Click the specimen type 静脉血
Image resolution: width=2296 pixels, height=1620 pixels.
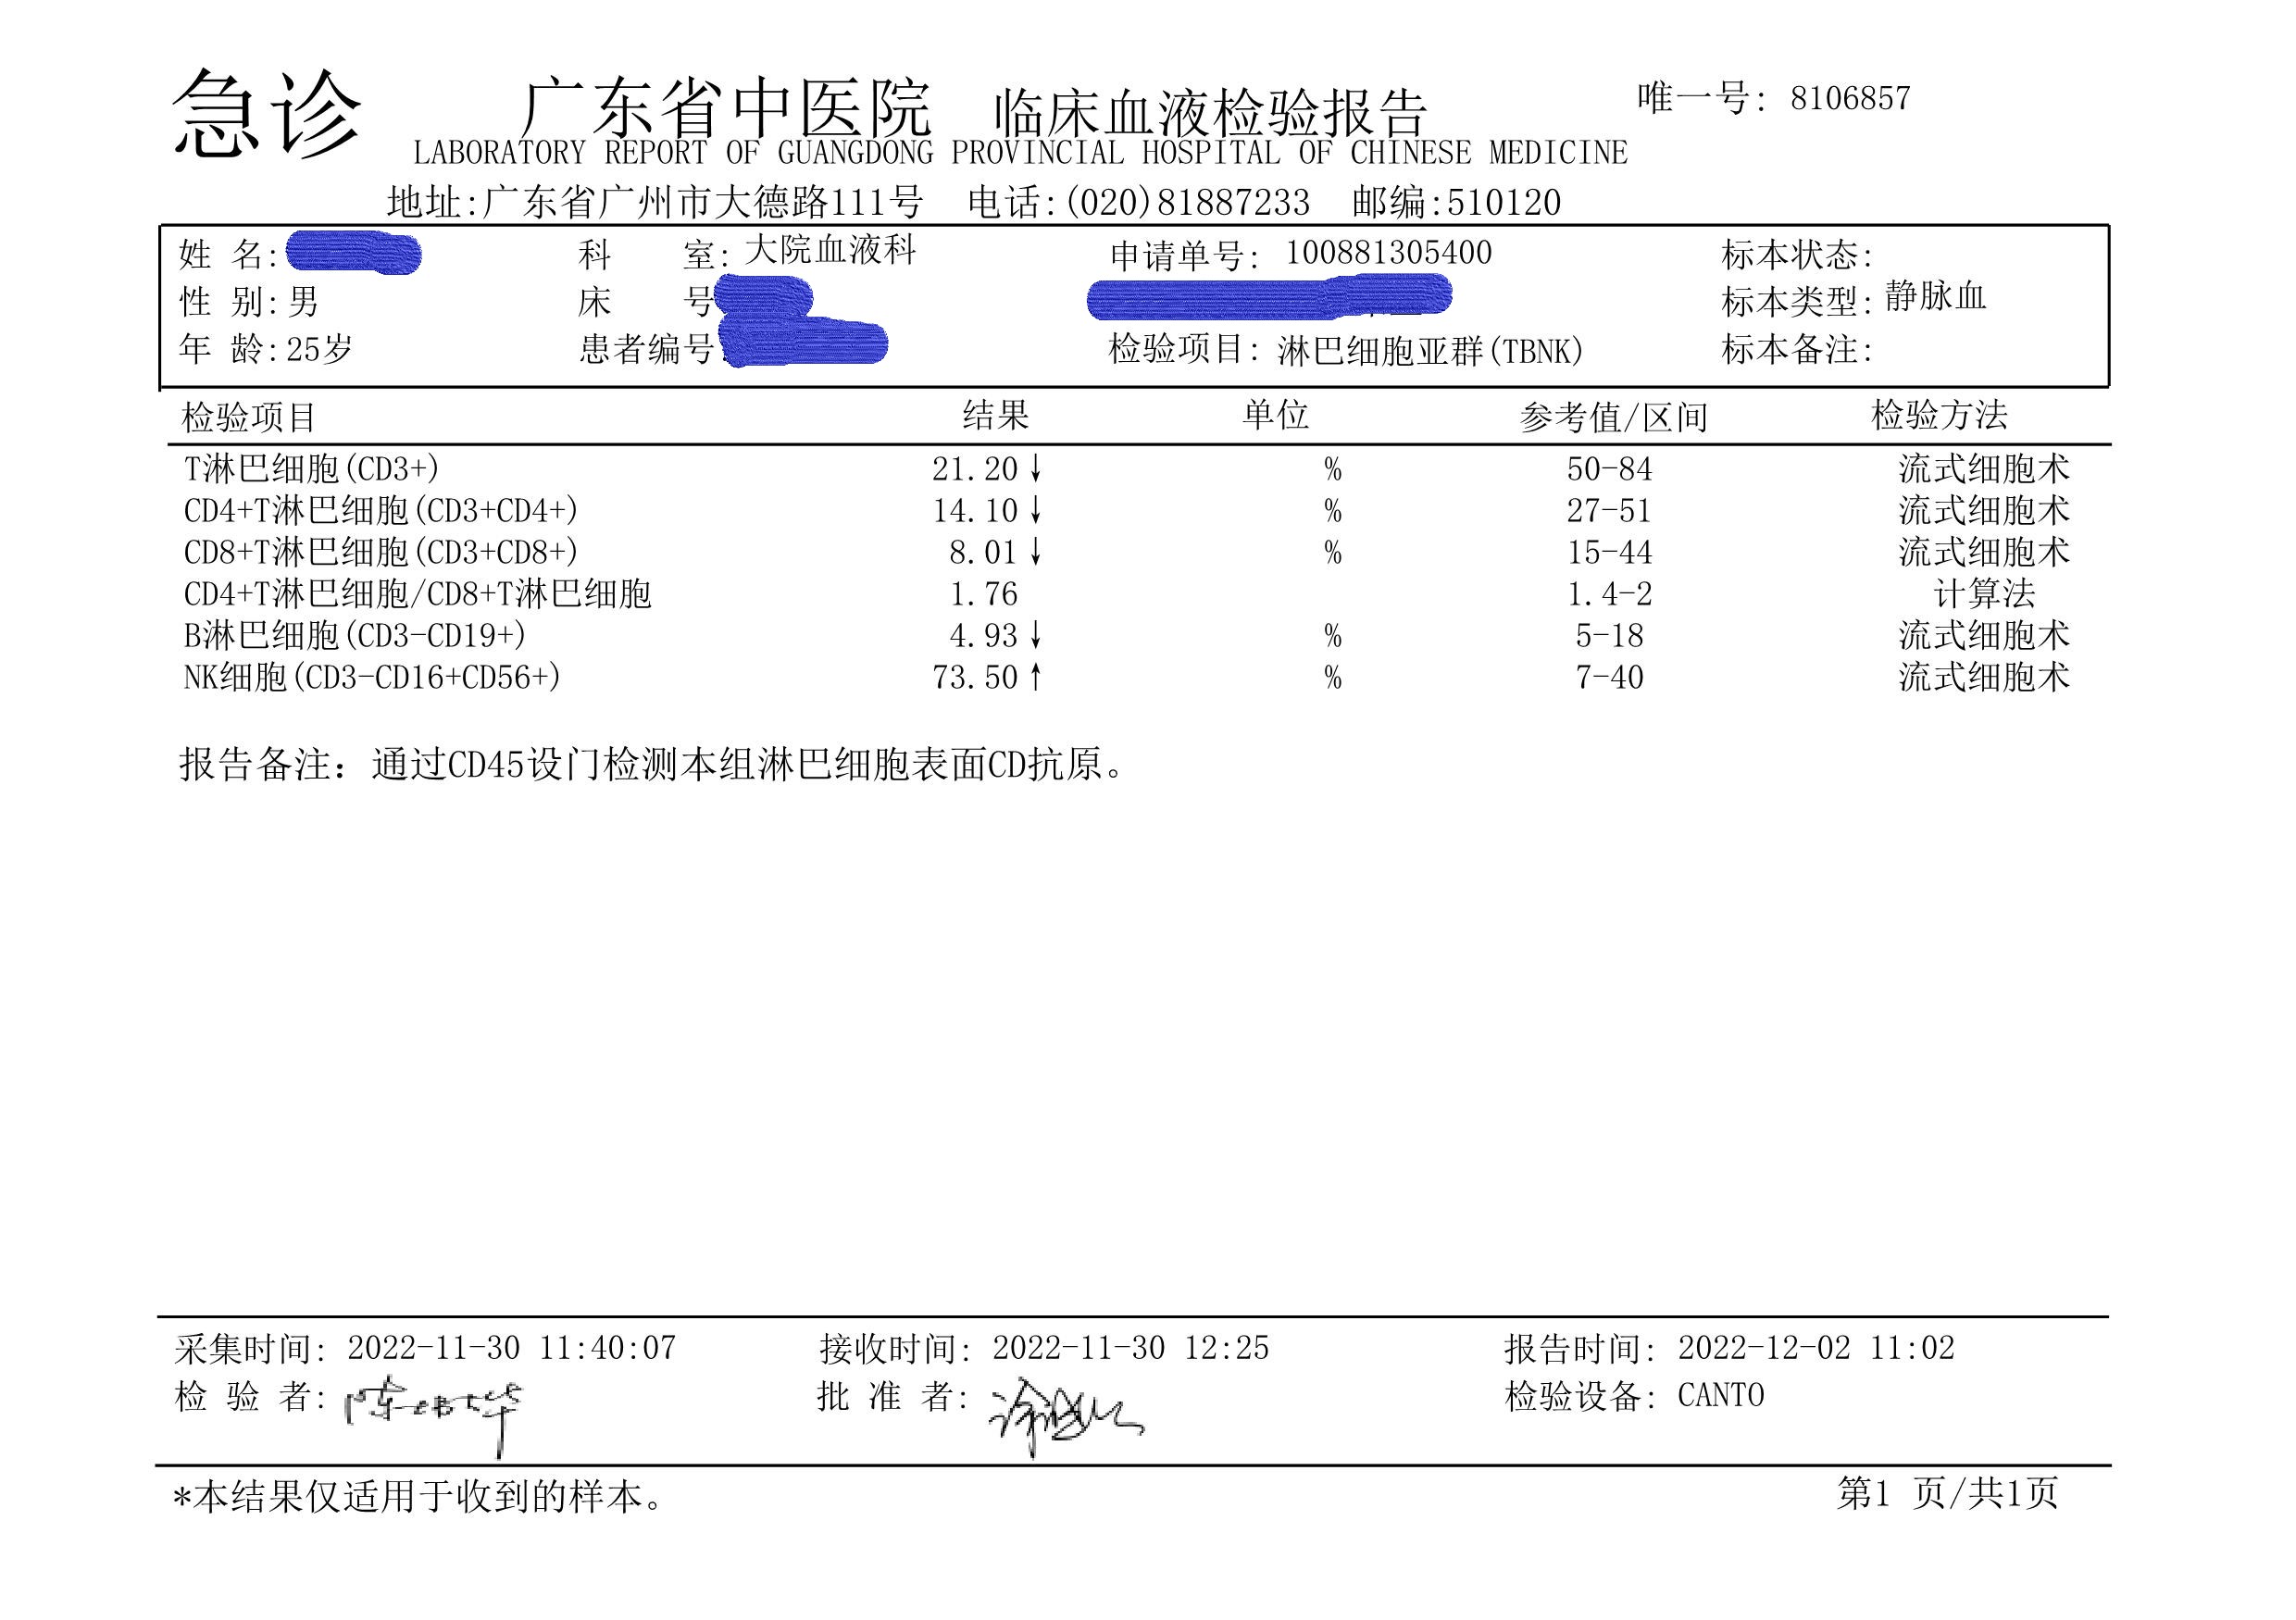[x=1936, y=296]
